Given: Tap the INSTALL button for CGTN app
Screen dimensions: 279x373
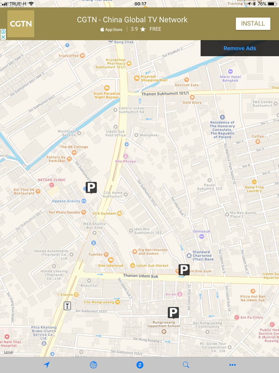Looking at the screenshot, I should tap(253, 24).
